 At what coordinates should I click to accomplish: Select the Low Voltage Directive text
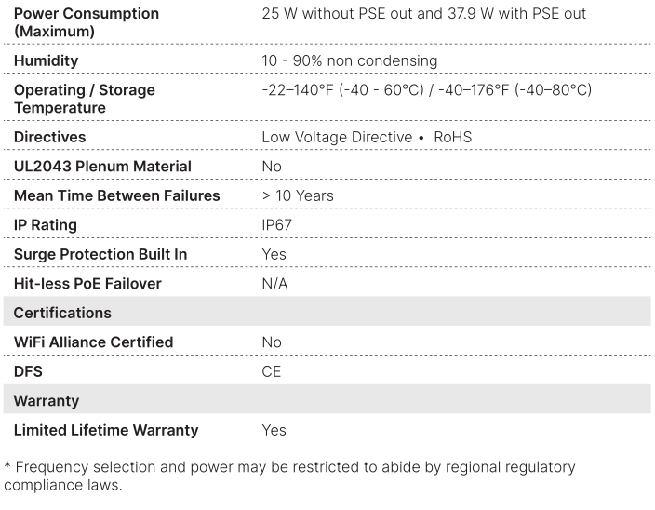coord(337,137)
